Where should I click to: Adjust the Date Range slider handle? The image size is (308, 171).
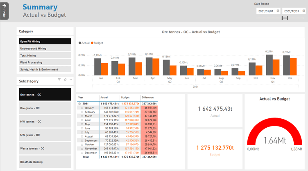[x=285, y=18]
